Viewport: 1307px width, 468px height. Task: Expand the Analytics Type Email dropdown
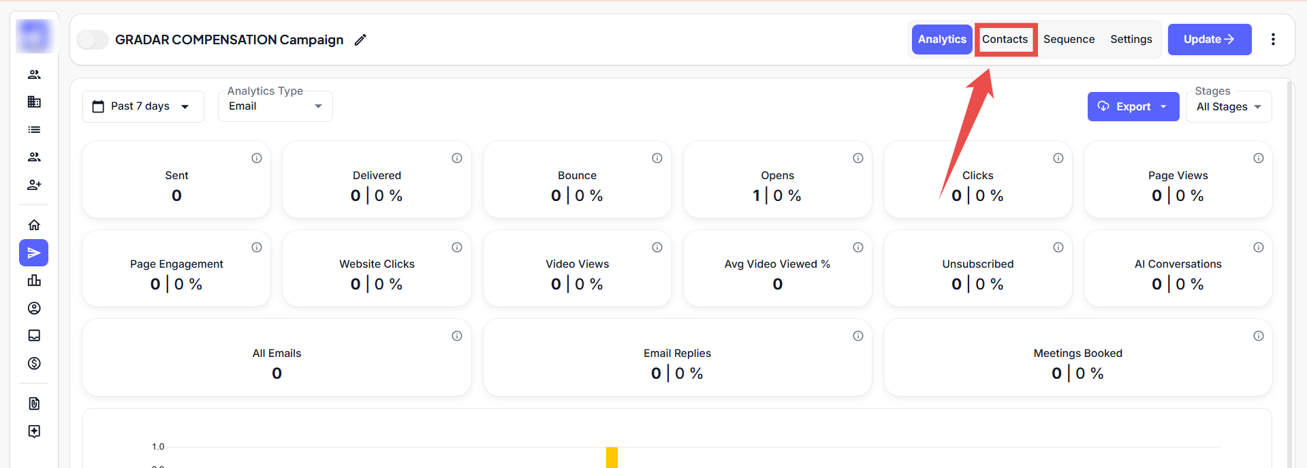click(275, 106)
